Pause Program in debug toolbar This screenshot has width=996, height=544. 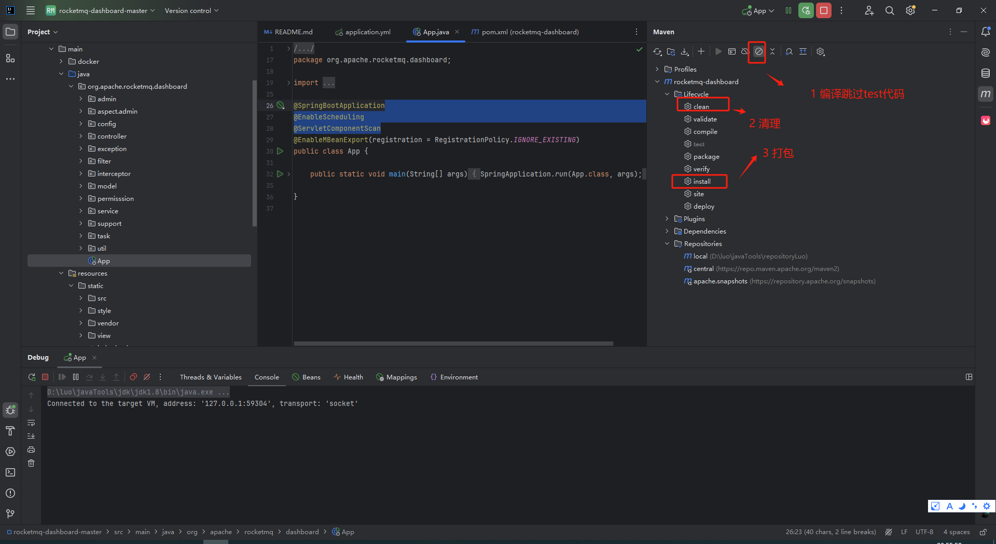(x=76, y=377)
